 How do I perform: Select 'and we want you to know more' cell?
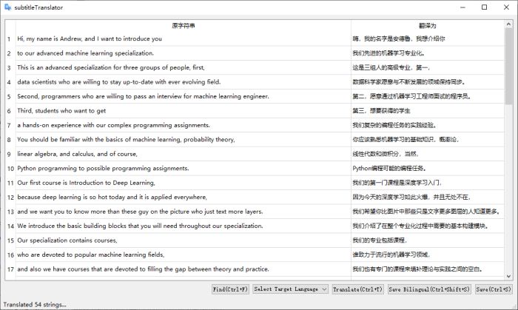[184, 212]
